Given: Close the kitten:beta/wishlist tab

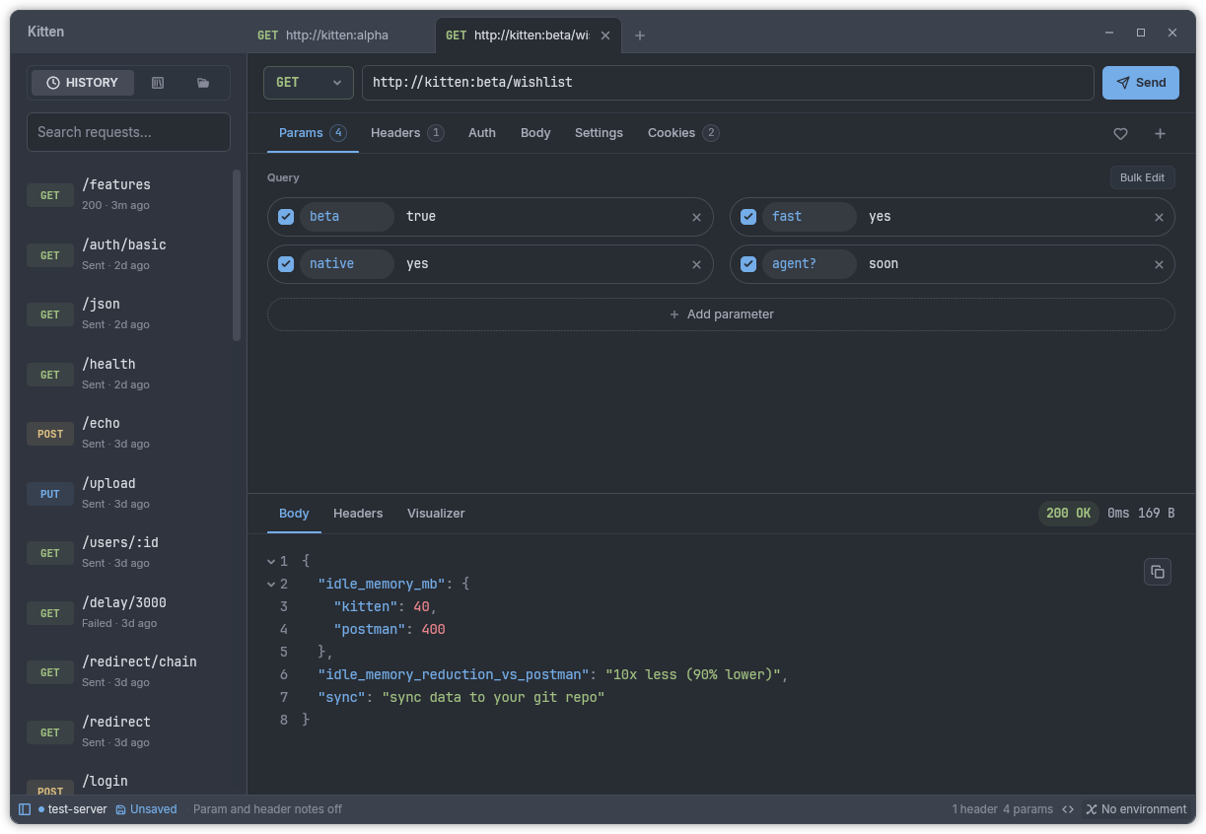Looking at the screenshot, I should click(605, 35).
